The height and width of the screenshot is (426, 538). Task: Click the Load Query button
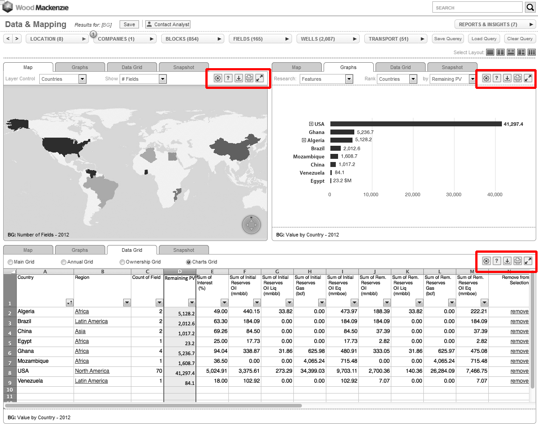(484, 39)
